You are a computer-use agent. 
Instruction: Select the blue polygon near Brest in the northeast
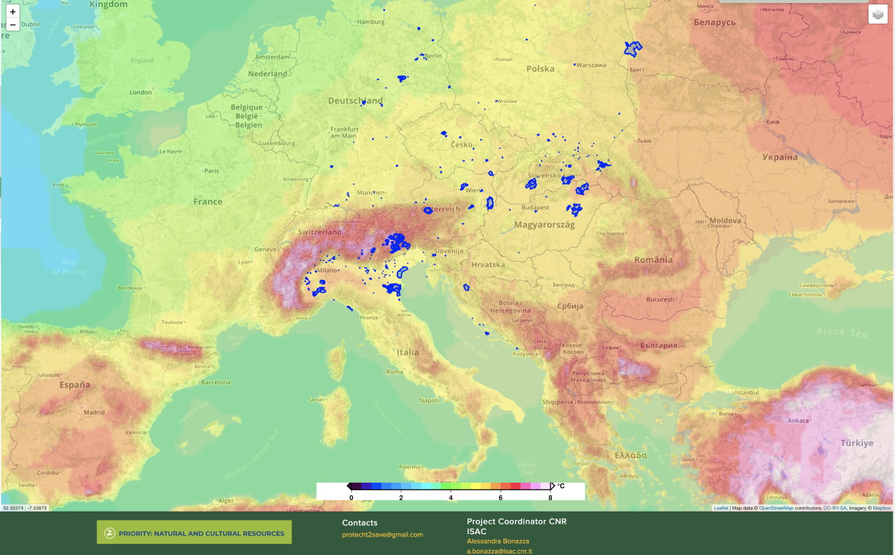[x=633, y=48]
